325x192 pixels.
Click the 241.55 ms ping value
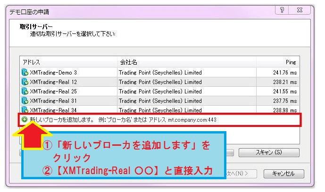[x=285, y=92]
